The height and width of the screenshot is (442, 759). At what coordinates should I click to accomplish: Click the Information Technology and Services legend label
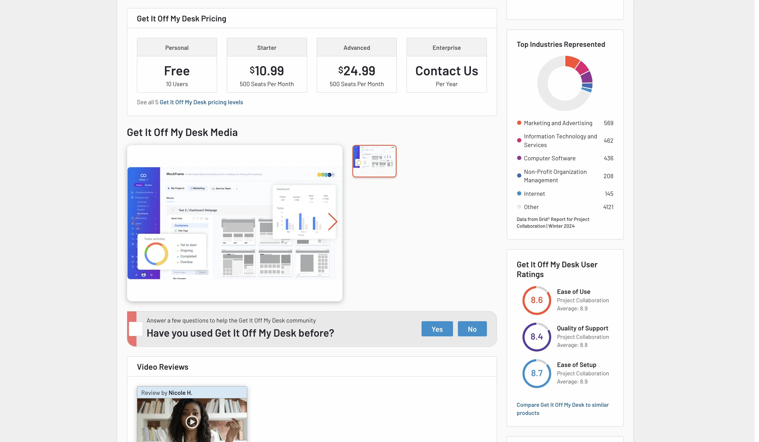pyautogui.click(x=560, y=140)
